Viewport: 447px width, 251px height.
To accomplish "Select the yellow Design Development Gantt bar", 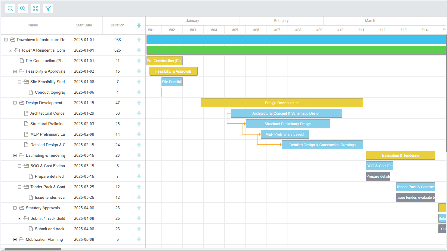I will [x=282, y=103].
